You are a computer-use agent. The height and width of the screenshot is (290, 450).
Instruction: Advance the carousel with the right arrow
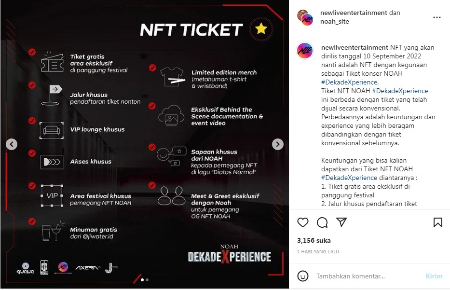277,144
